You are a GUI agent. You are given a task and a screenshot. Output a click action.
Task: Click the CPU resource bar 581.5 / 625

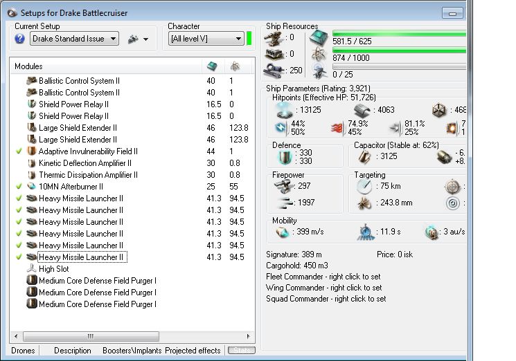pyautogui.click(x=399, y=33)
